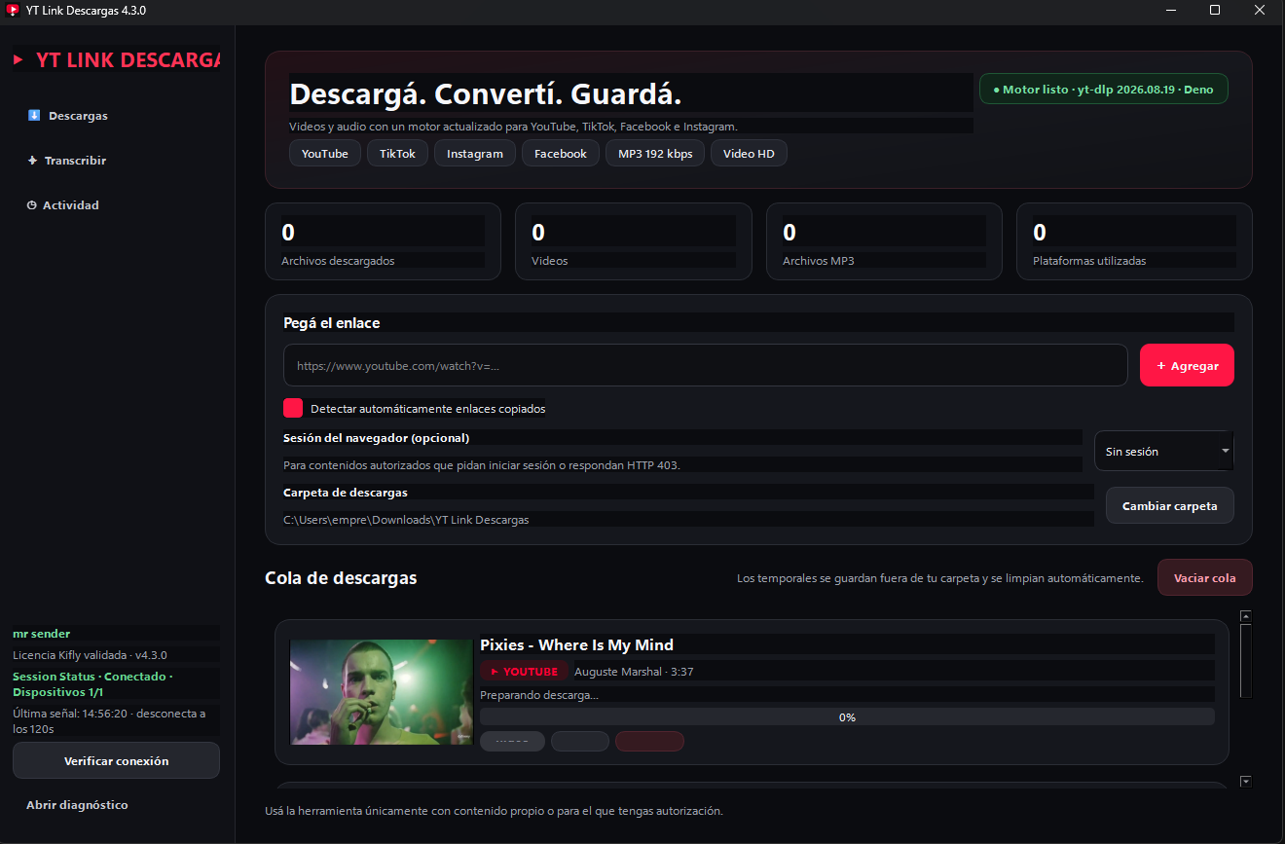The image size is (1285, 844).
Task: Click the Session Status Conectado text
Action: point(92,684)
